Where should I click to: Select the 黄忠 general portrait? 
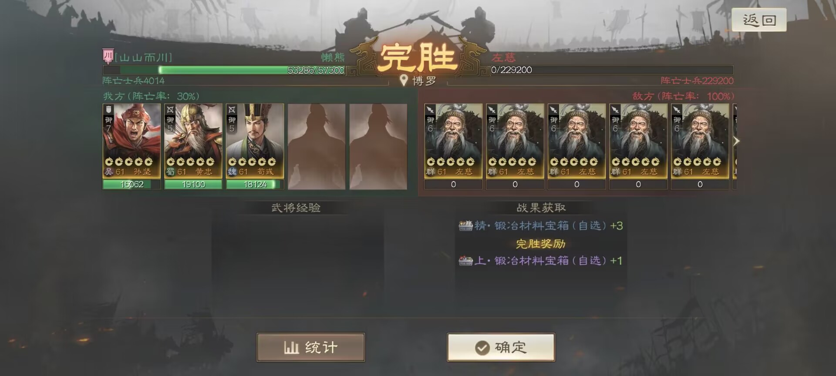[x=193, y=141]
